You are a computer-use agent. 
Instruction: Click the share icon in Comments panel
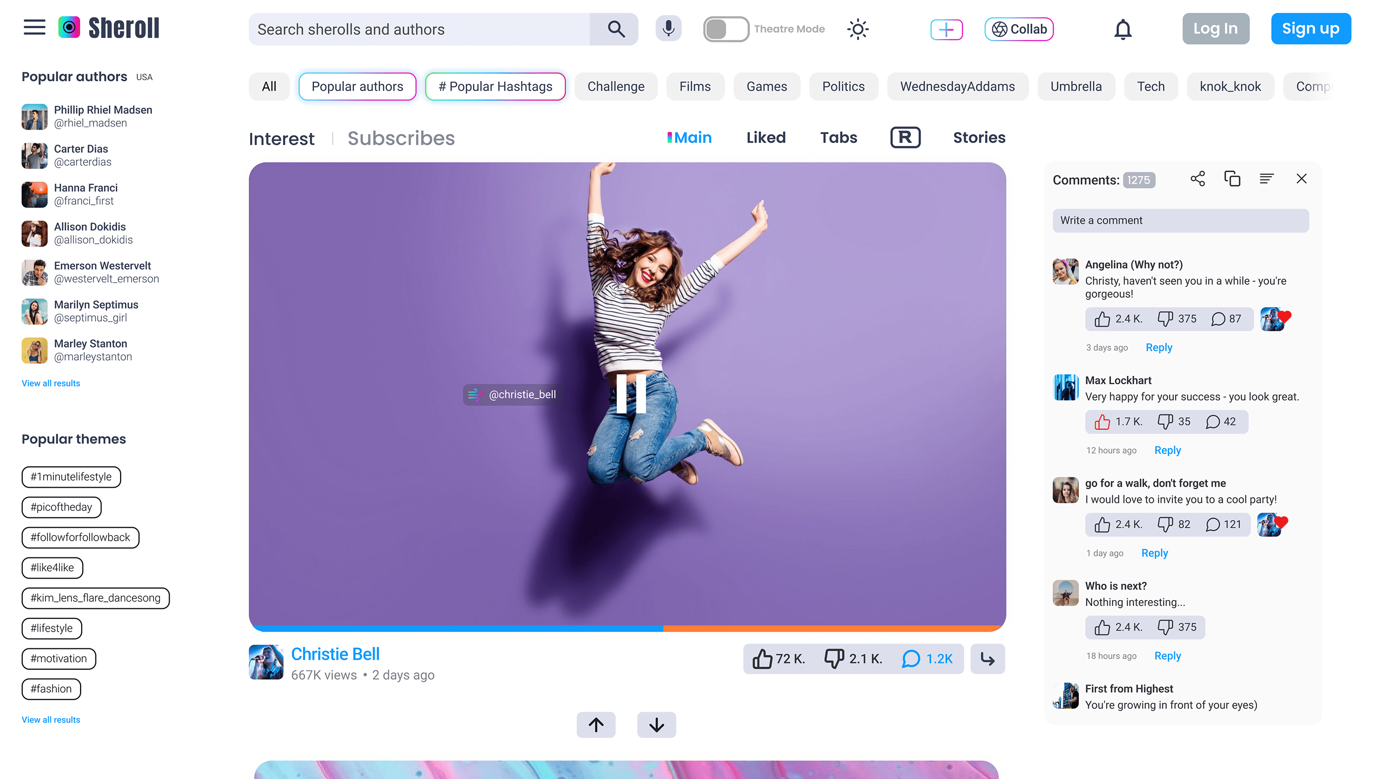pyautogui.click(x=1198, y=179)
